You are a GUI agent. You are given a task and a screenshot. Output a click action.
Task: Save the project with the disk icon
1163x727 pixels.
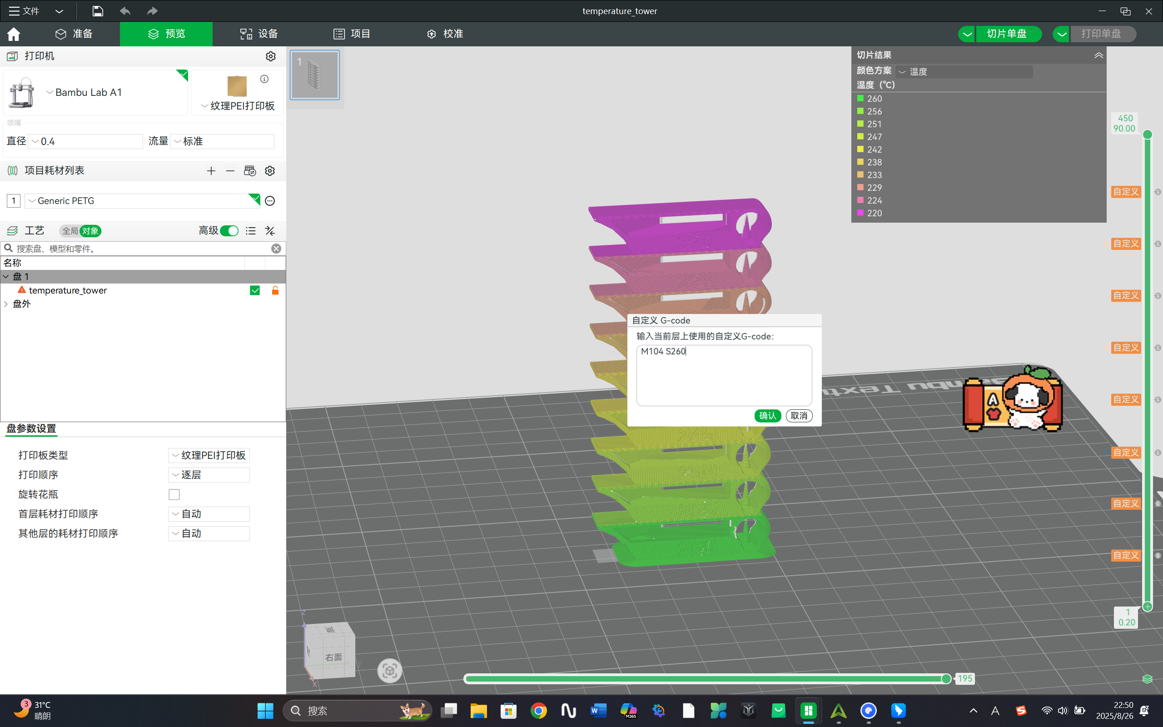[98, 11]
